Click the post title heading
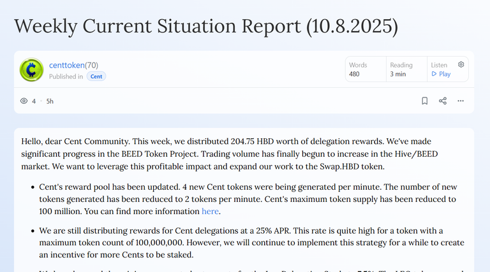490x272 pixels. click(x=206, y=26)
